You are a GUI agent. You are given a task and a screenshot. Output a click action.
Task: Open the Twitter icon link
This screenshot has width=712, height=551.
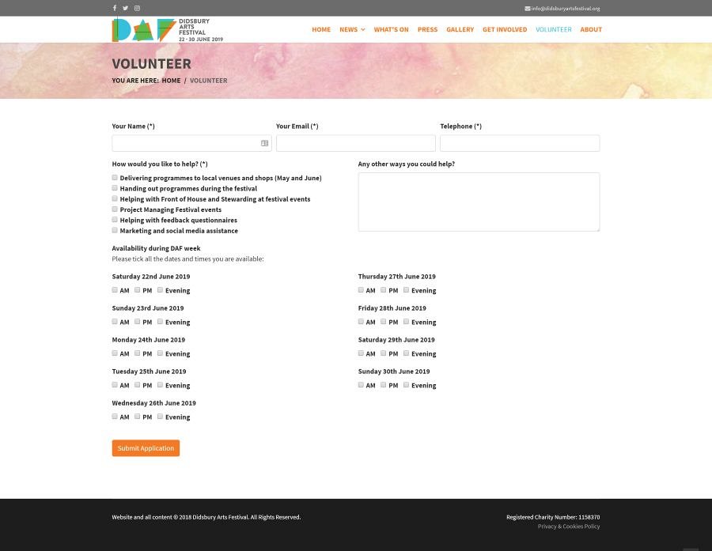tap(125, 8)
